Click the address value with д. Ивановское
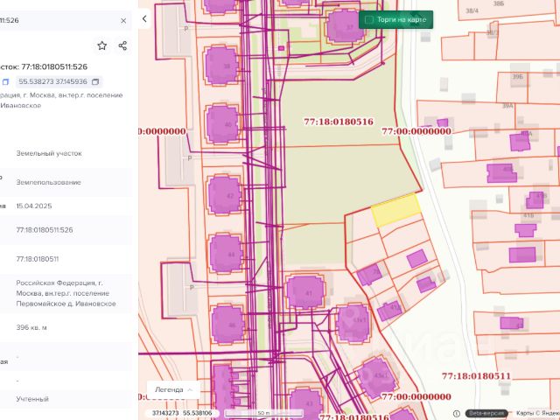 pyautogui.click(x=66, y=293)
